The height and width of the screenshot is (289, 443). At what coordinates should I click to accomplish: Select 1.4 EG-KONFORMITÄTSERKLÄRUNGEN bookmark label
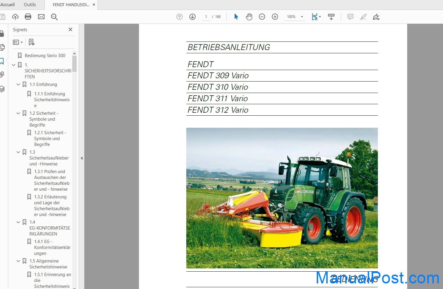[50, 228]
